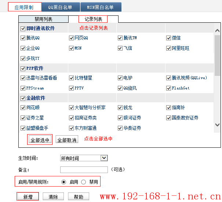222x202 pixels.
Task: Toggle 大智慧与分析家 checkbox
Action: [x=71, y=108]
